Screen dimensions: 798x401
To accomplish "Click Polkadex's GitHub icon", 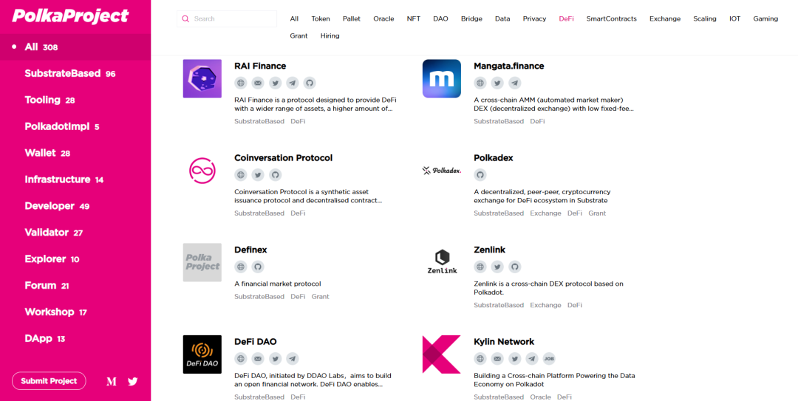I will coord(480,175).
